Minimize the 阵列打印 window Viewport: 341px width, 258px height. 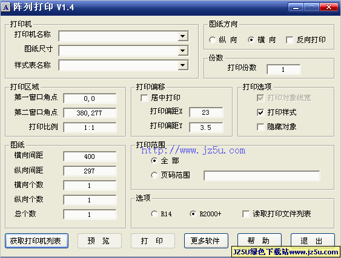[x=296, y=7]
